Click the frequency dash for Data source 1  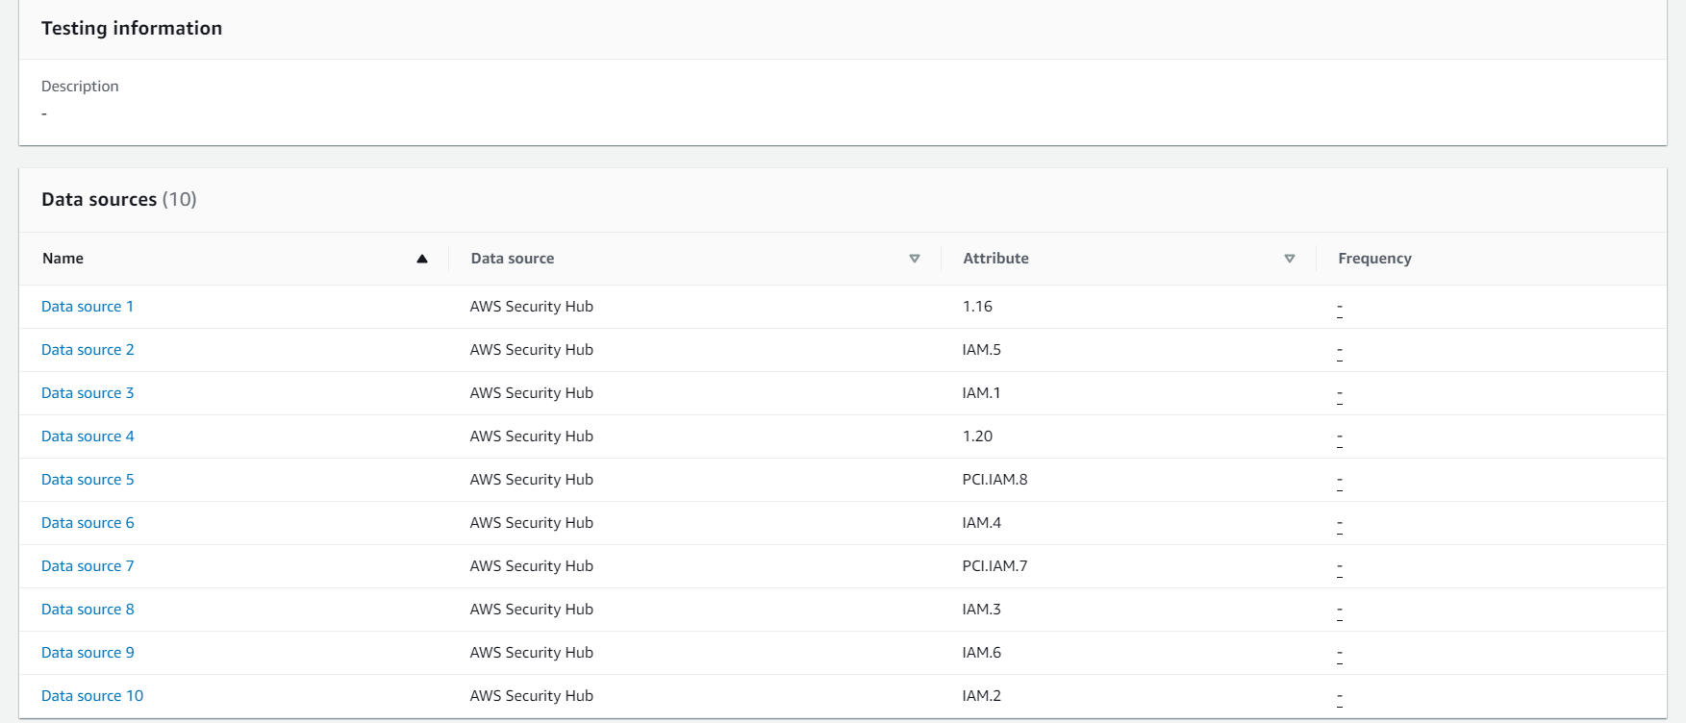pos(1340,310)
